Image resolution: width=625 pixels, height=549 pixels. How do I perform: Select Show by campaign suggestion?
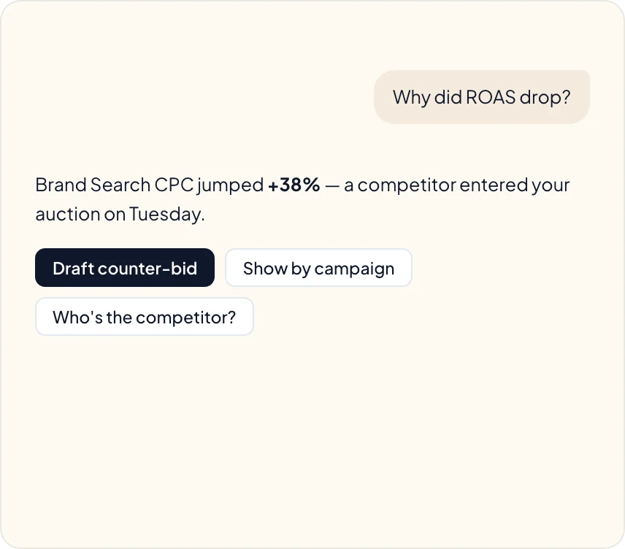point(318,267)
